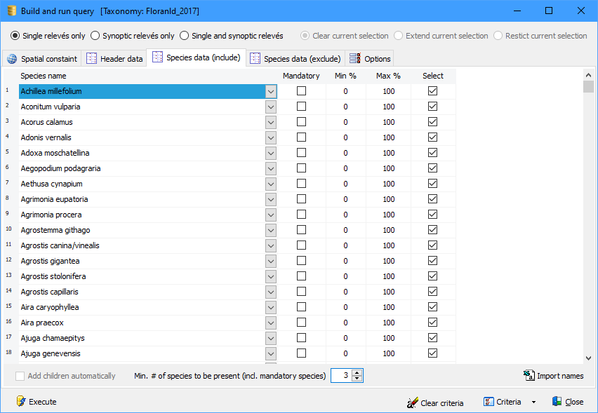Expand dropdown for Agrostis gigantea row
The width and height of the screenshot is (598, 413).
(x=271, y=261)
